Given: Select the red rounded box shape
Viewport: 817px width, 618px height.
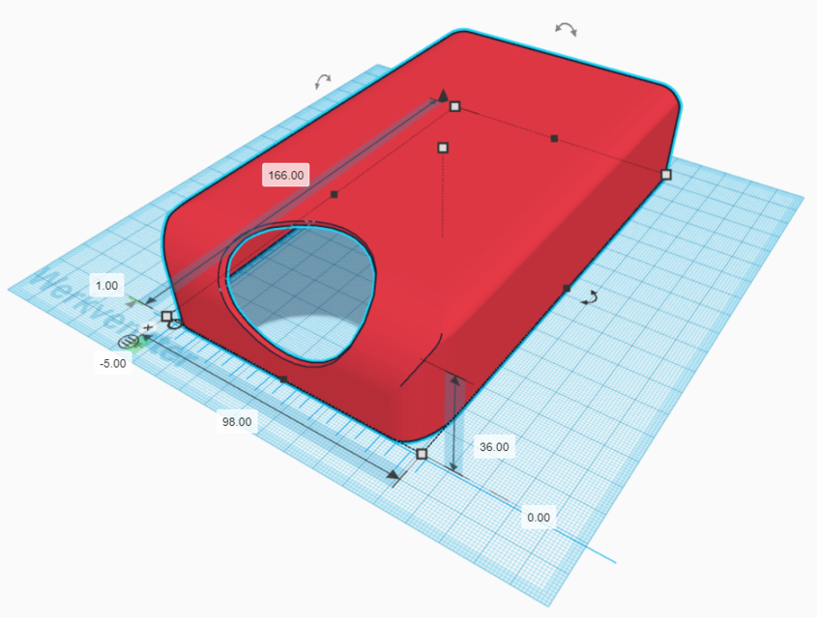Looking at the screenshot, I should pyautogui.click(x=503, y=222).
